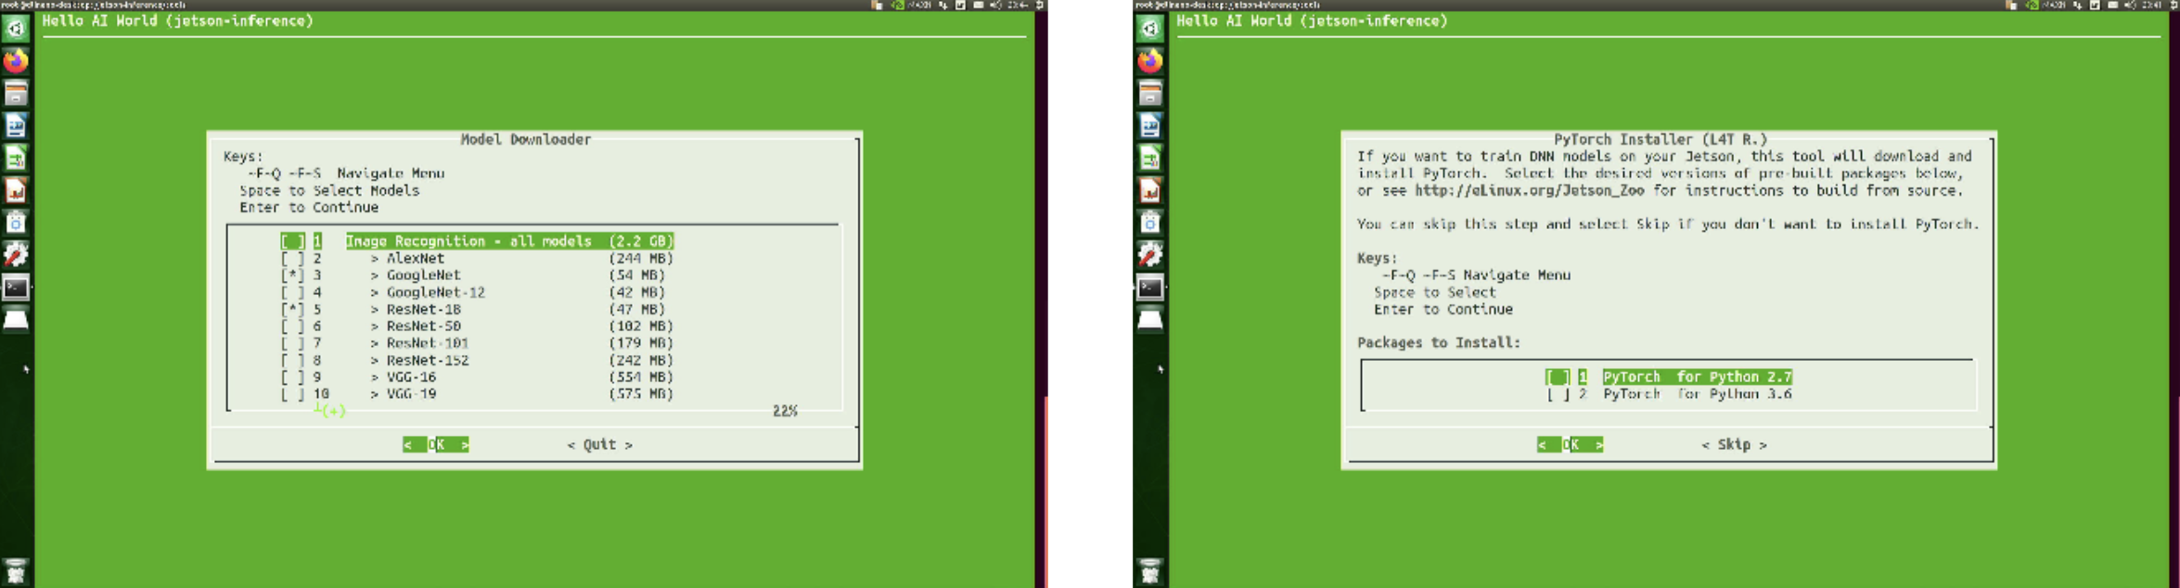Launch LibreOffice Calc in the PyTorch Installer screen's dock

(1150, 159)
